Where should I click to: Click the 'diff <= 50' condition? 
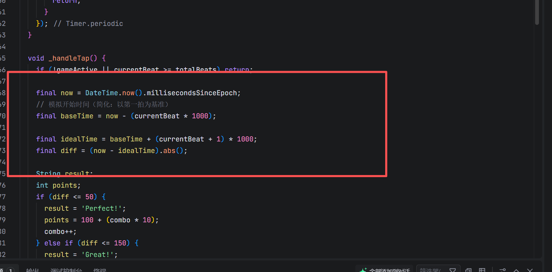pyautogui.click(x=73, y=197)
